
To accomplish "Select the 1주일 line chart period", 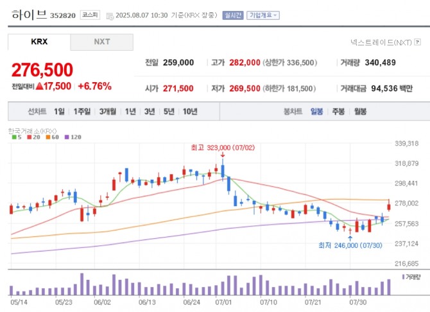I will pyautogui.click(x=82, y=112).
